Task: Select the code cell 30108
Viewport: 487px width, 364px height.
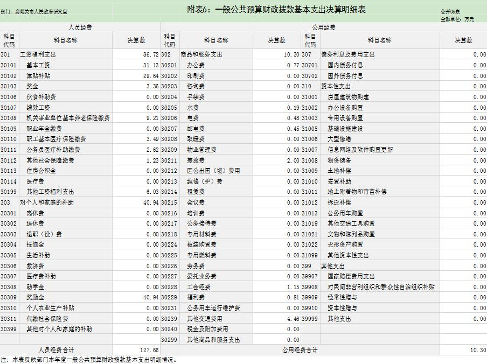Action: point(9,118)
